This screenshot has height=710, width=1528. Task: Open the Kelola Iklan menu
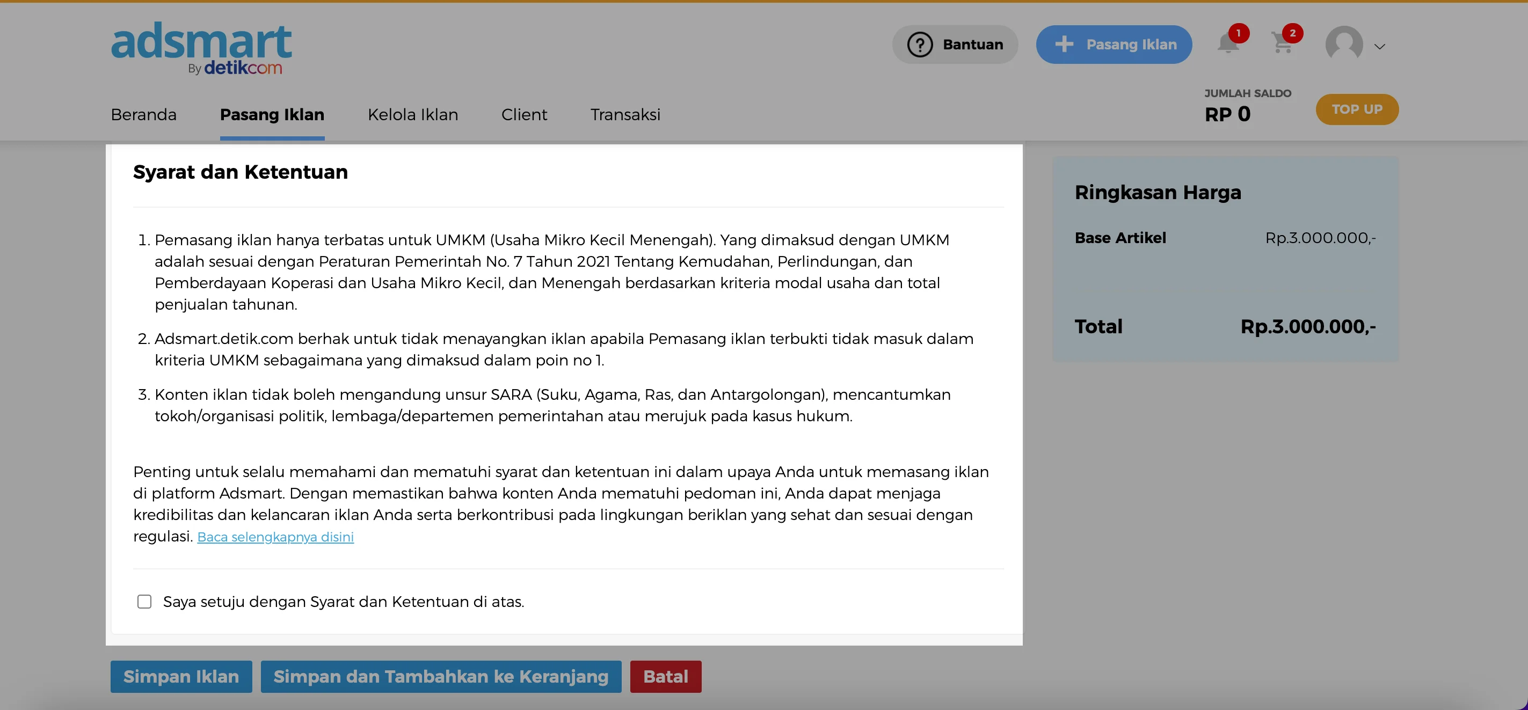pos(413,114)
